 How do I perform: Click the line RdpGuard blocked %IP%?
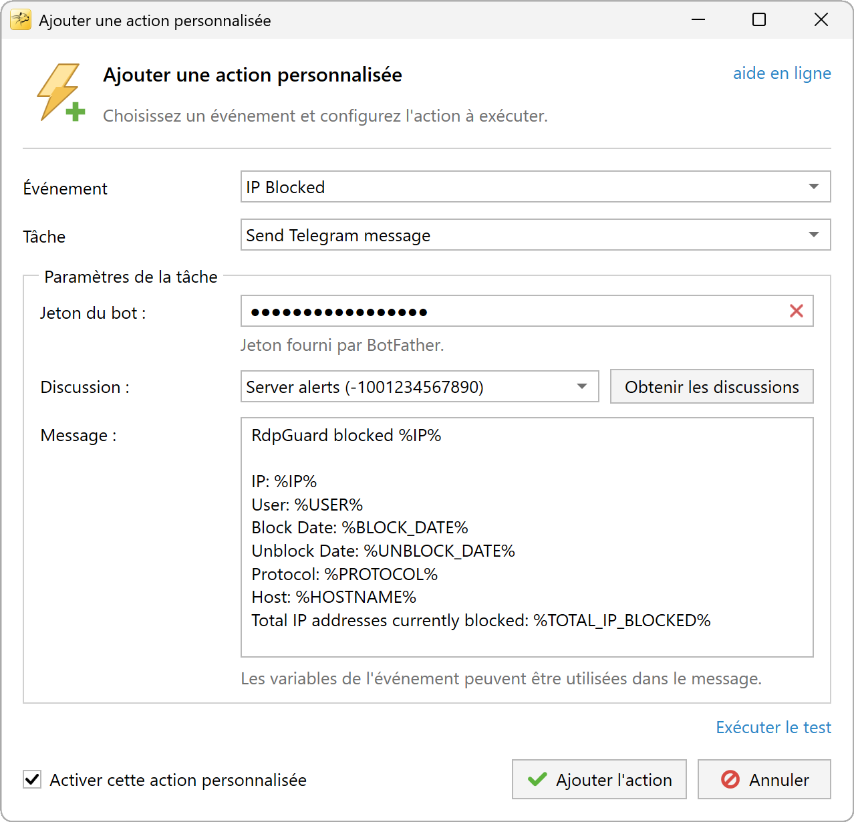pos(346,435)
